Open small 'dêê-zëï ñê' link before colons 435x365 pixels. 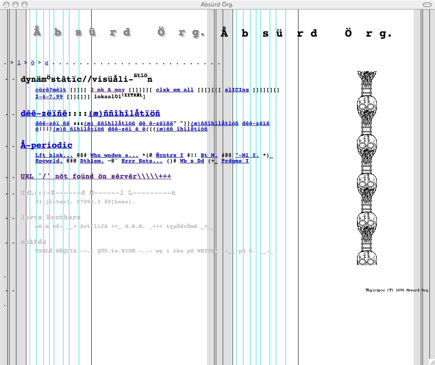click(53, 123)
